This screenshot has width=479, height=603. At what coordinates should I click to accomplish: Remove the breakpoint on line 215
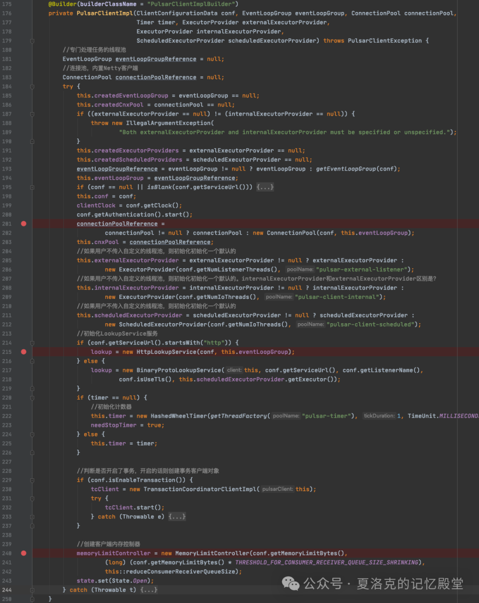tap(24, 352)
